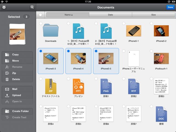176x132 pixels.
Task: Click the Upload label in sidebar
Action: (16, 95)
